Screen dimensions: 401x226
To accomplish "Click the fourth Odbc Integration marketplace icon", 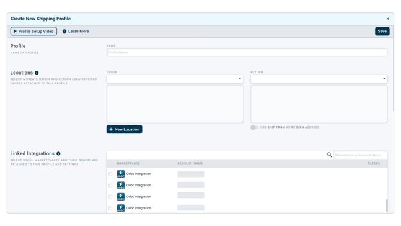I will pos(121,208).
